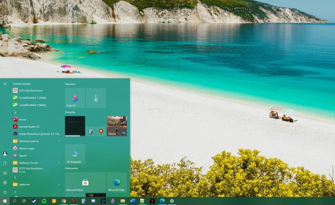This screenshot has width=335, height=205.
Task: Open the Aparat camera app
Action: (37, 156)
